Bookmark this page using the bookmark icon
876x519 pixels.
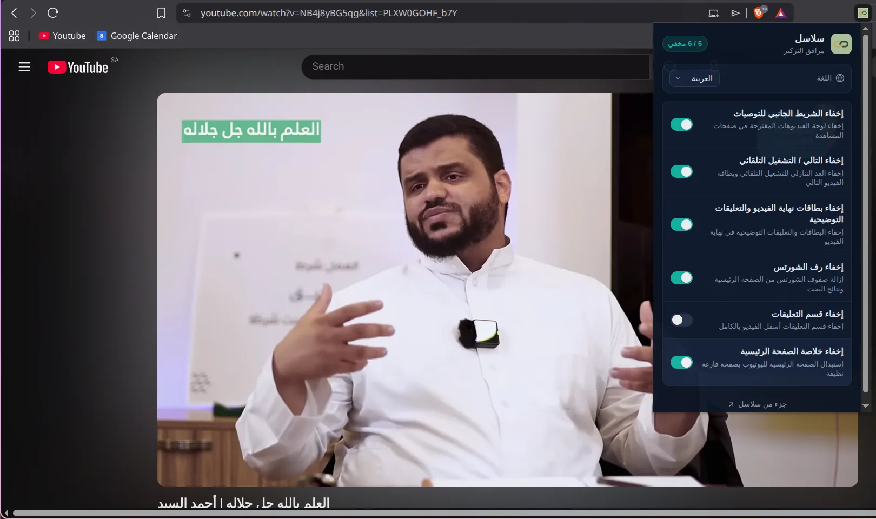click(x=161, y=13)
